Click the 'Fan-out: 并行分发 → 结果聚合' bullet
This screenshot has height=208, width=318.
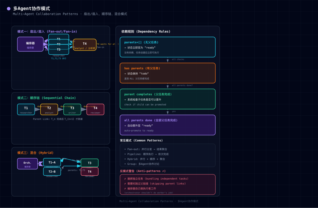[146, 149]
